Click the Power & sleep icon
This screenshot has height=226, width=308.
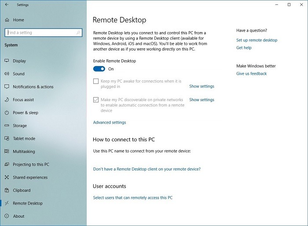click(x=7, y=113)
